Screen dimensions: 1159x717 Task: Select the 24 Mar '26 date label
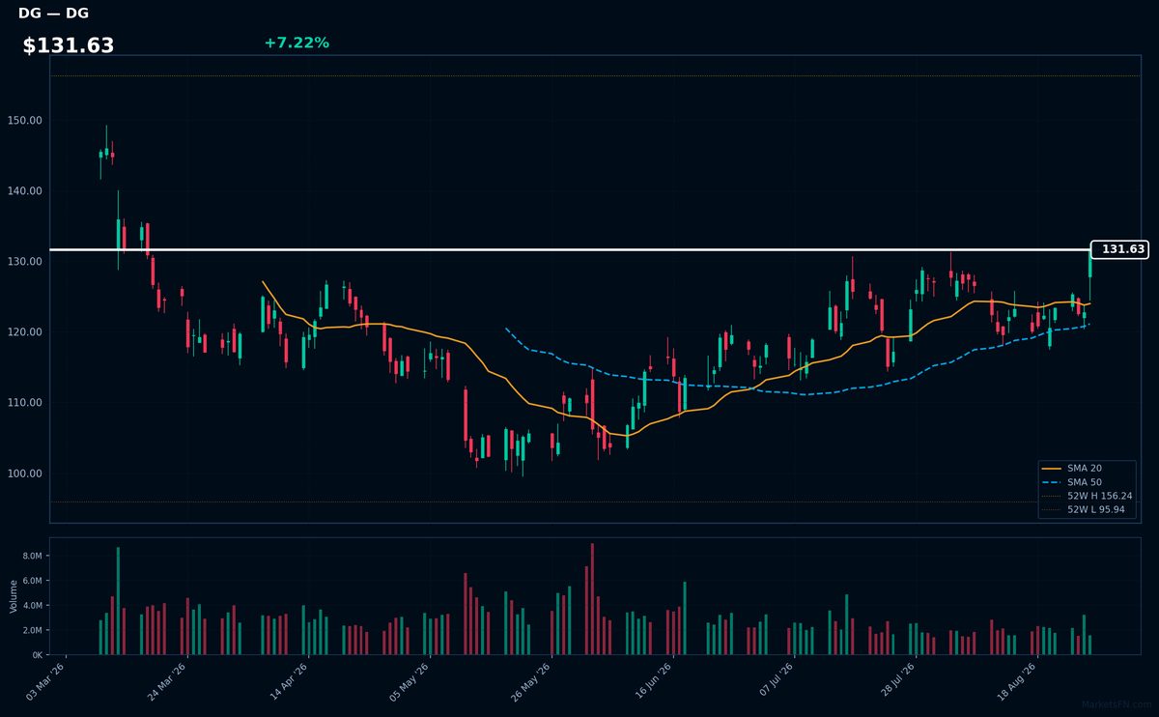coord(167,682)
